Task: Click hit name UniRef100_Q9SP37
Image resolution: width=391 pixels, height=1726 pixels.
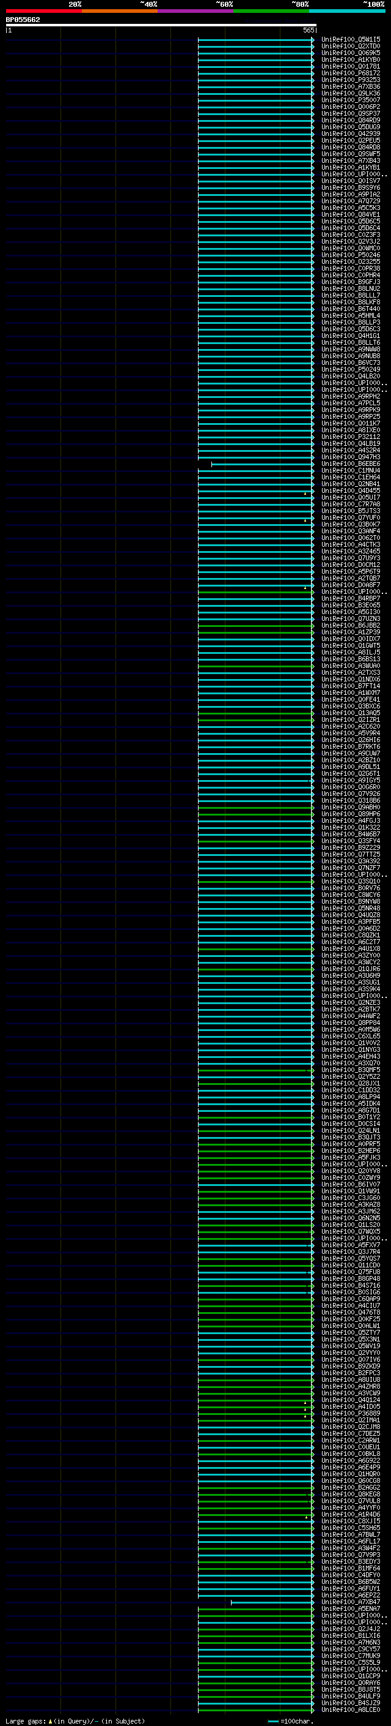Action: coord(351,113)
